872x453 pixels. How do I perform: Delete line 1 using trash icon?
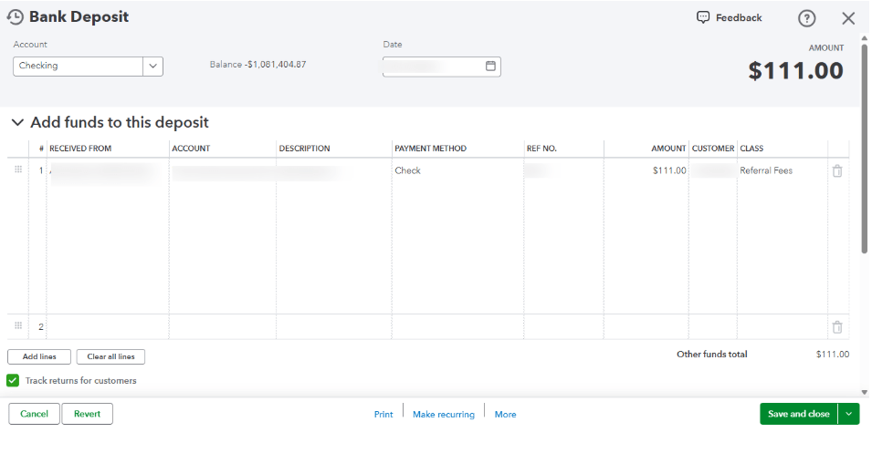coord(837,171)
